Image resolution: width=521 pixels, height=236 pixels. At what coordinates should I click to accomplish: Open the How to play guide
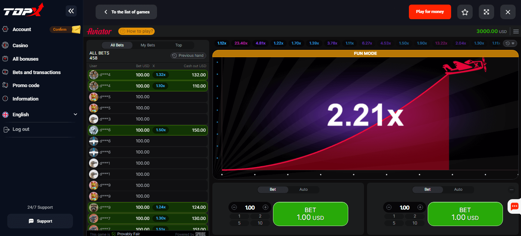[x=136, y=31]
